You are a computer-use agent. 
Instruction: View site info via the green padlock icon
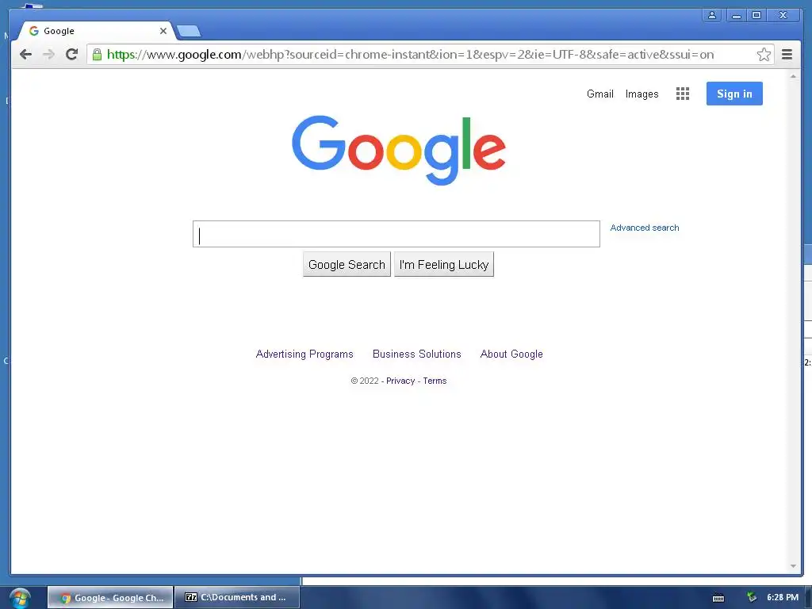97,55
